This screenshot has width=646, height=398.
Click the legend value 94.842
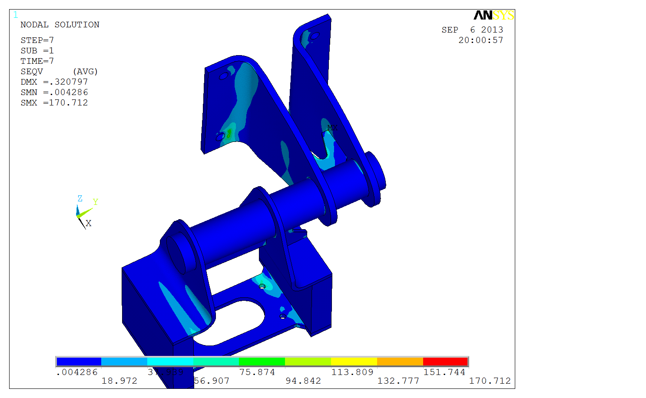tap(303, 381)
